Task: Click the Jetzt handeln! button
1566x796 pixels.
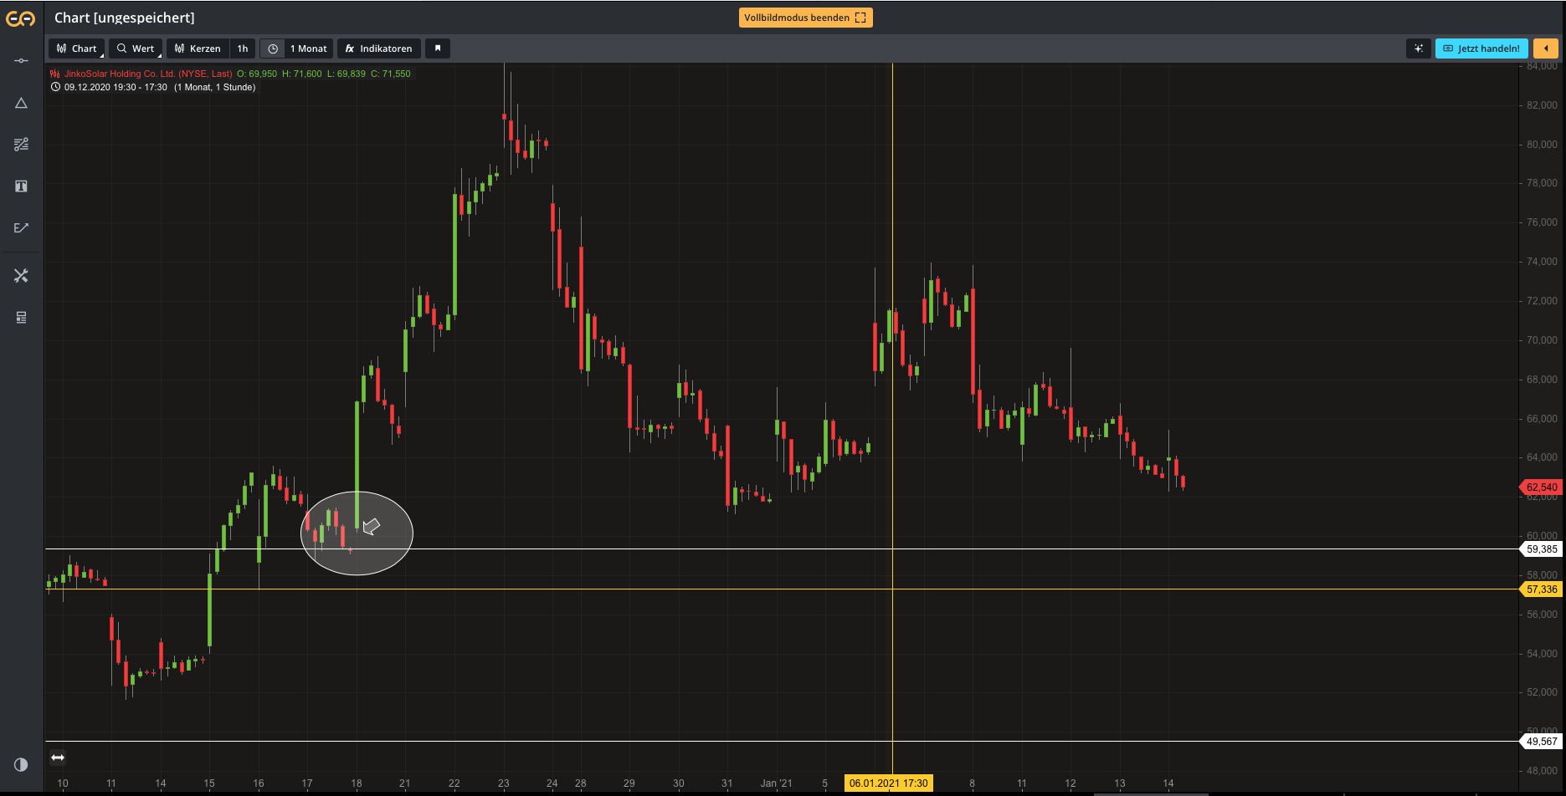Action: click(1481, 48)
